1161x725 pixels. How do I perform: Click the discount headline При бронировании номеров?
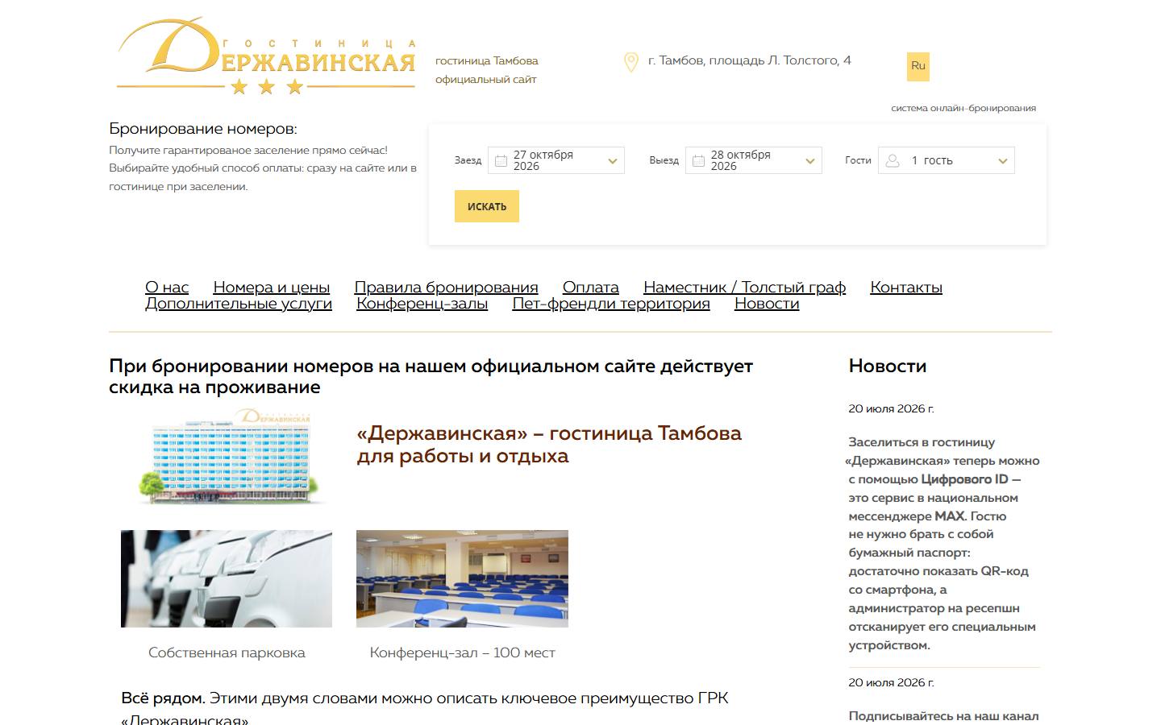tap(431, 376)
